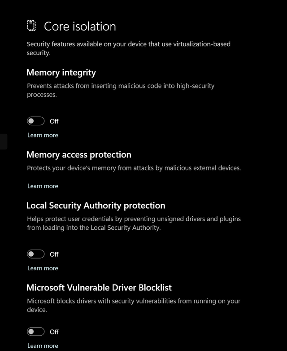Click the Memory integrity description about malicious code
287x351 pixels.
(x=121, y=90)
